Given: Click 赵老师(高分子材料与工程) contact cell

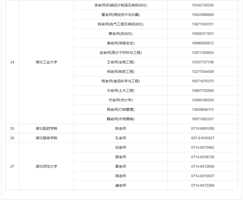Looking at the screenshot, I should [121, 53].
